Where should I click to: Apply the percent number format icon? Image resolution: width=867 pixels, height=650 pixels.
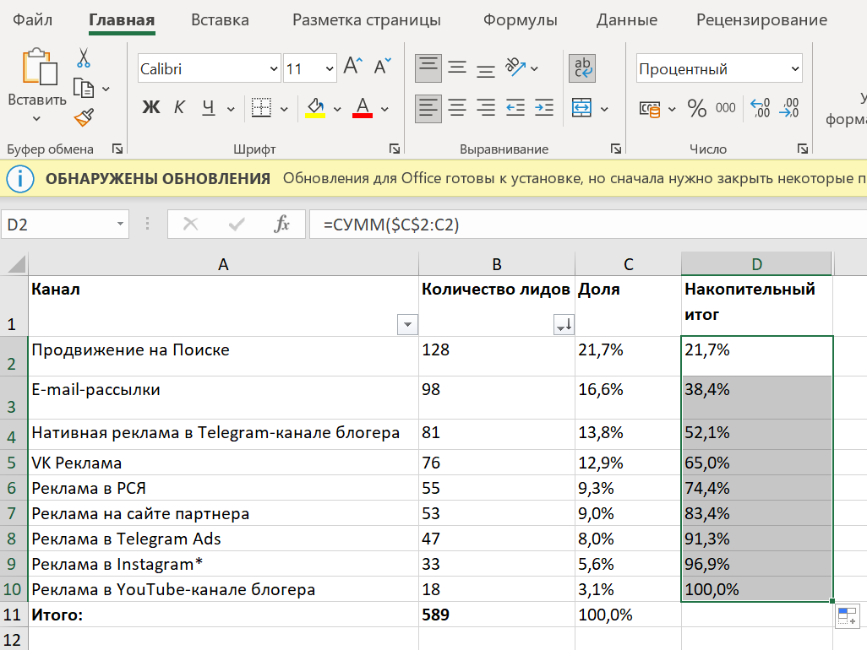tap(697, 108)
